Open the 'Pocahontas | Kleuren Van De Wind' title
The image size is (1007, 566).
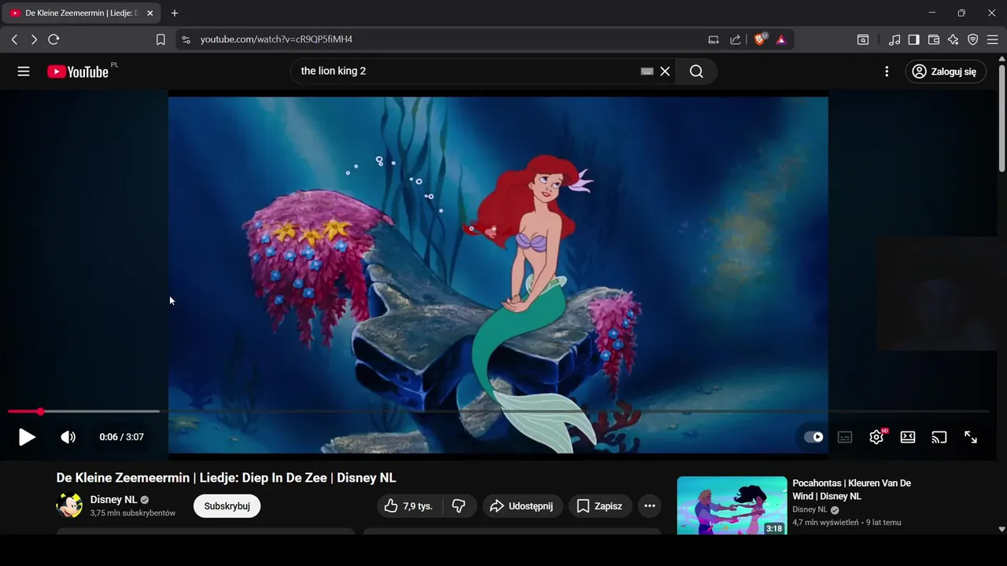click(851, 490)
